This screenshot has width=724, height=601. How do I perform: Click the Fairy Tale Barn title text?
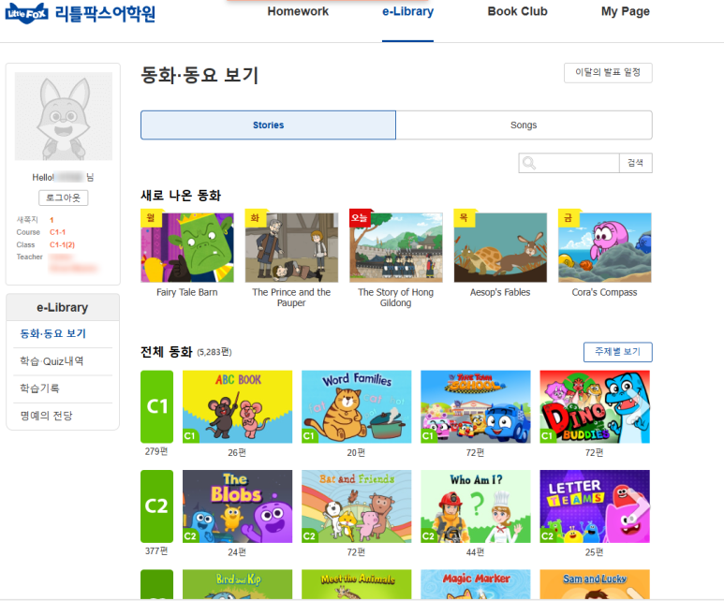(187, 292)
